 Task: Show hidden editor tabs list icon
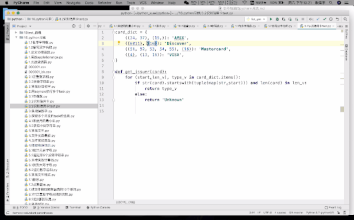click(x=339, y=26)
